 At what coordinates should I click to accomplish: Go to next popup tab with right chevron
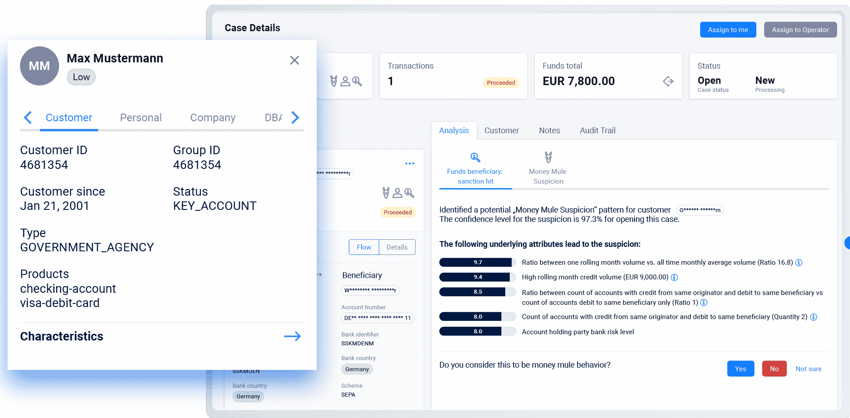(x=295, y=118)
